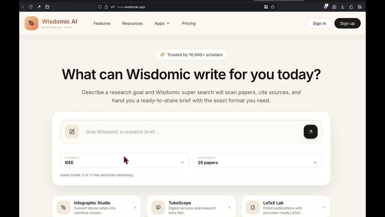Open the wrench developer tools icon
Viewport: 385px width, 217px height.
(x=39, y=7)
